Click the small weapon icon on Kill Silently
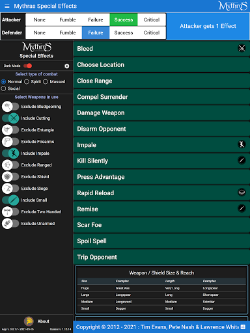This screenshot has width=250, height=333. tap(242, 160)
